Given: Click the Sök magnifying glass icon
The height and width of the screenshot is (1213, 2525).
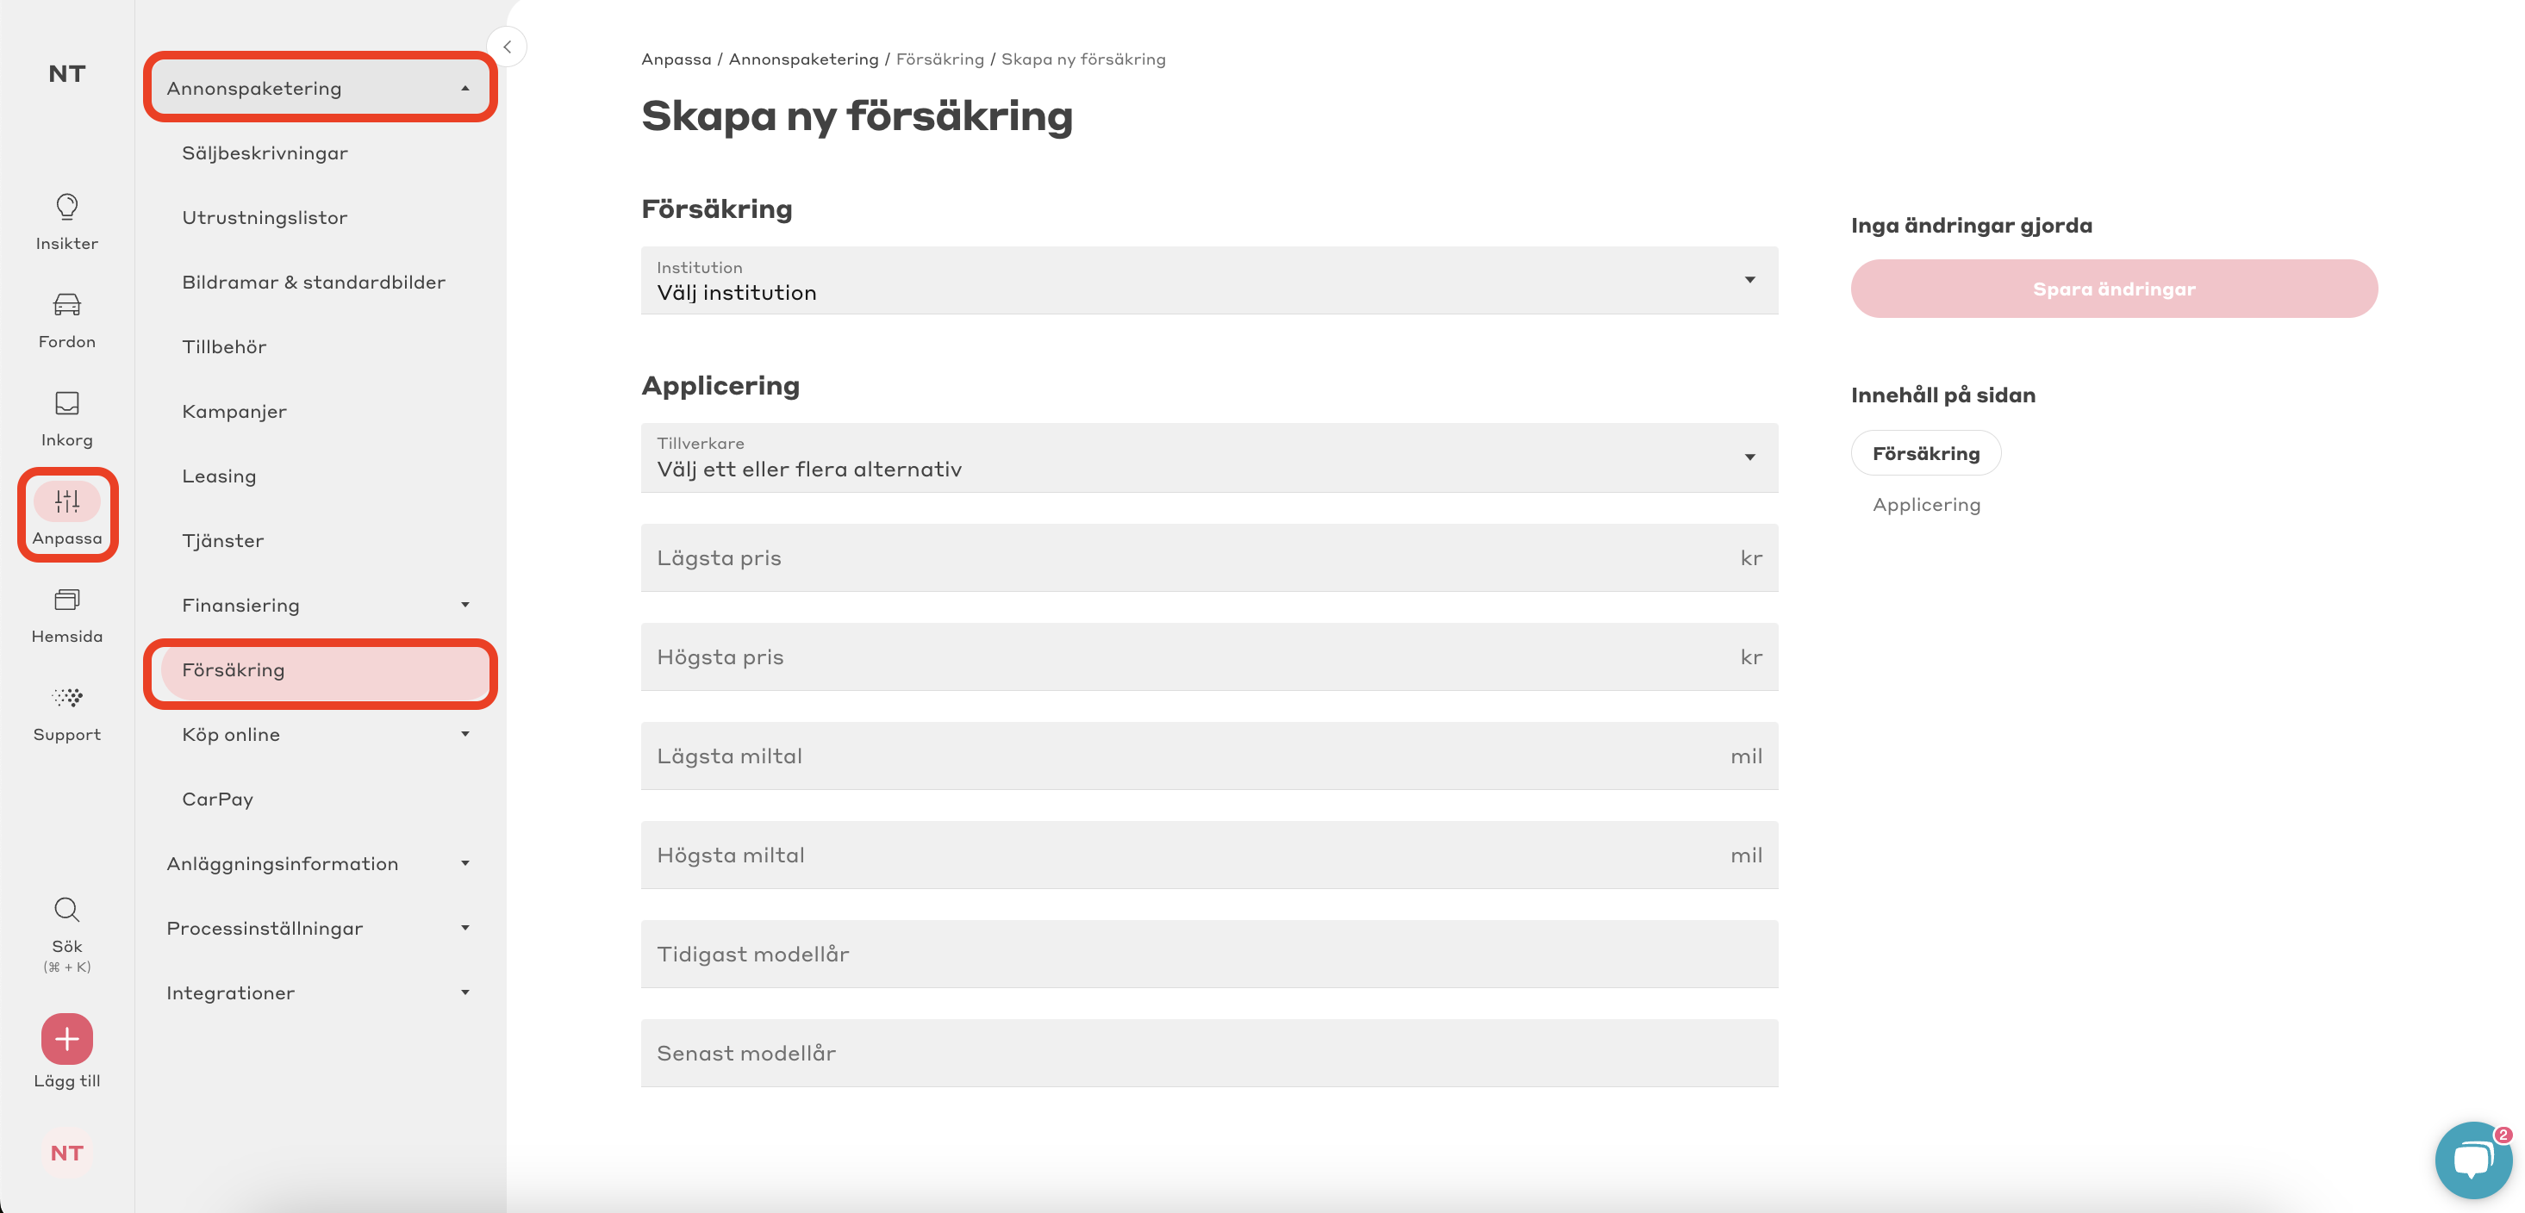Looking at the screenshot, I should coord(66,909).
